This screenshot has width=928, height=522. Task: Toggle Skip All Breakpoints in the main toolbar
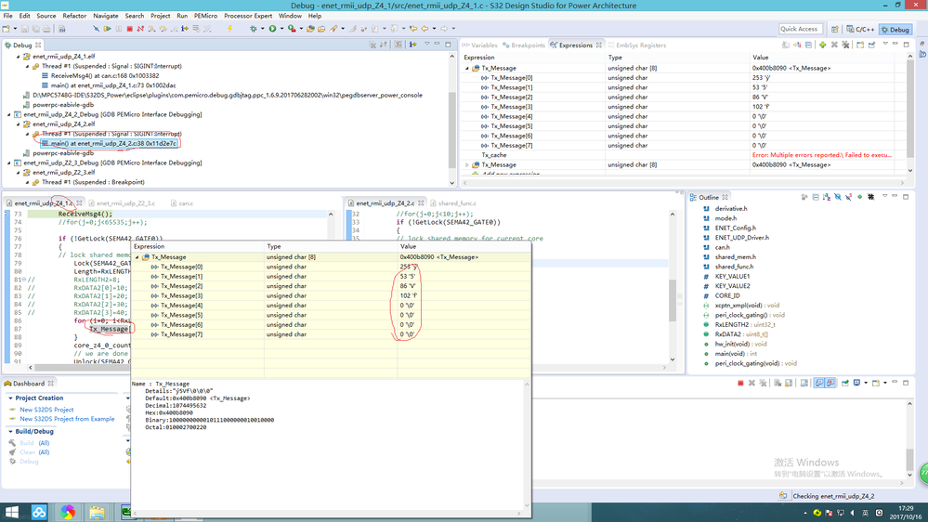point(96,29)
